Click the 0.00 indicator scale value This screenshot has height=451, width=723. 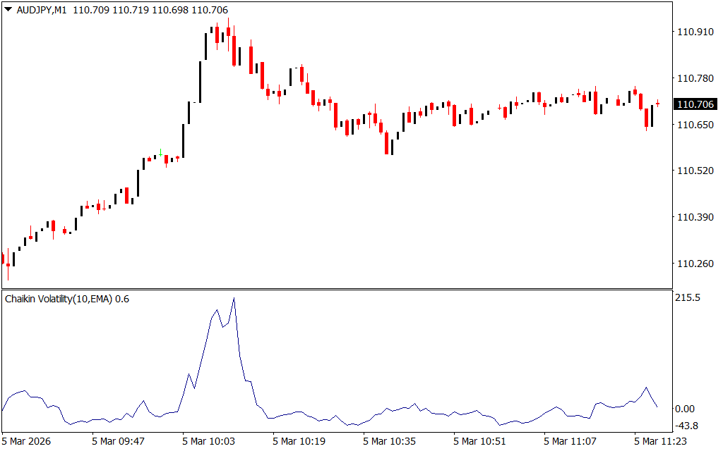point(686,409)
